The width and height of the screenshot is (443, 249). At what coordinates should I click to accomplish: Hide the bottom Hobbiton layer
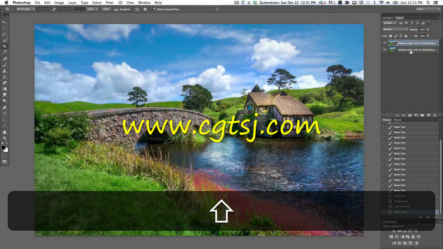point(384,50)
